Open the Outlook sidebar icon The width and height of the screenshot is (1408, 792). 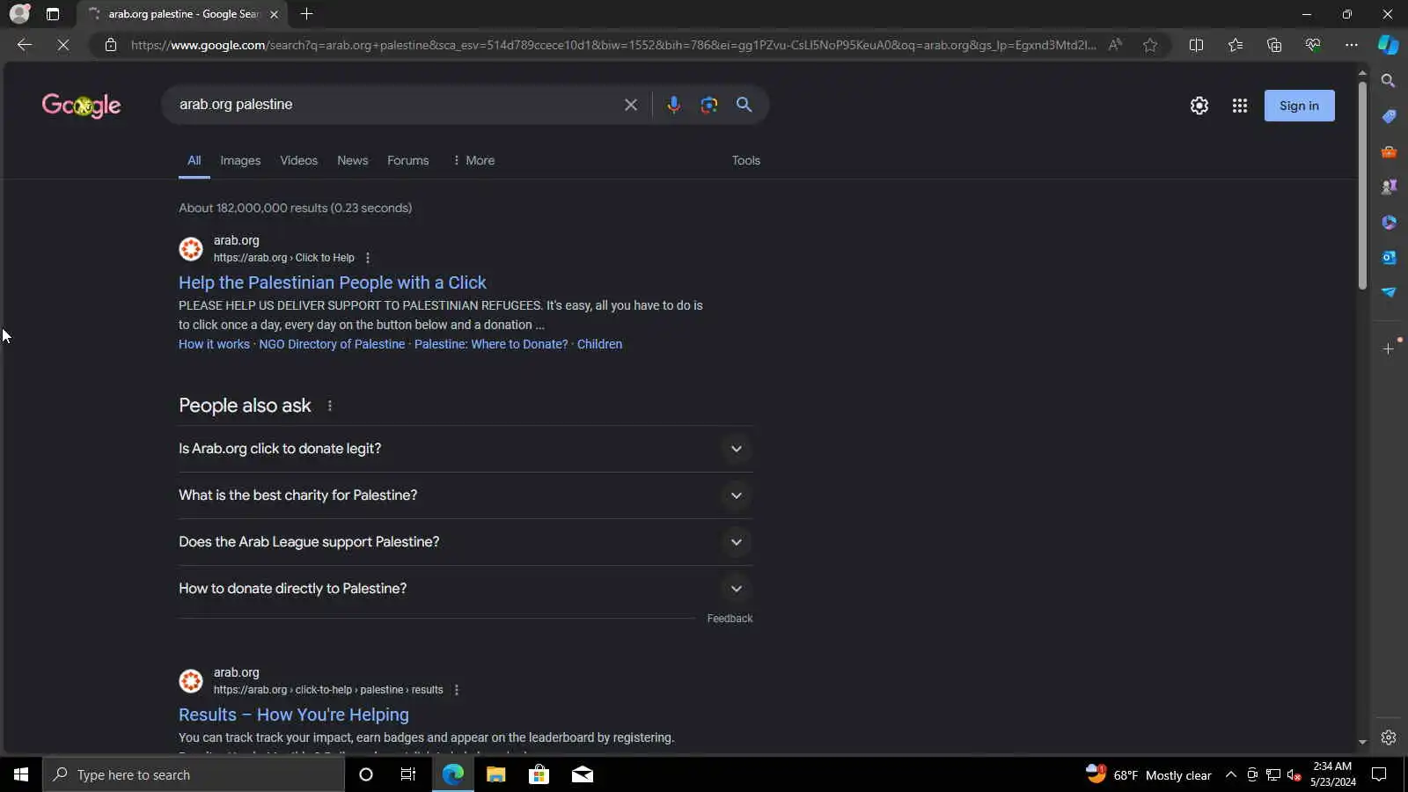(x=1389, y=257)
